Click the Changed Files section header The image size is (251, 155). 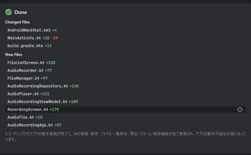(x=17, y=22)
